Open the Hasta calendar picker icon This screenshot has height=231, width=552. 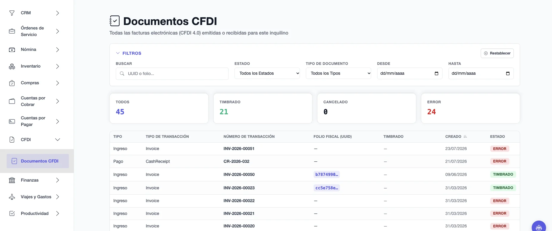(508, 74)
